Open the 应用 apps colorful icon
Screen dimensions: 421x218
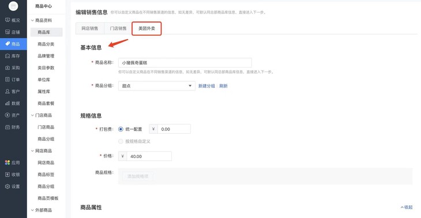click(x=7, y=163)
